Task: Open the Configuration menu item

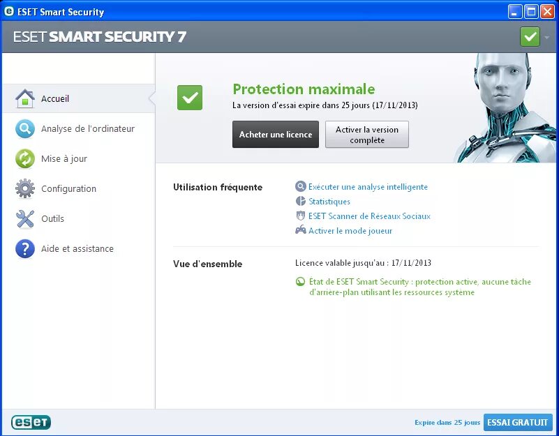Action: click(68, 189)
